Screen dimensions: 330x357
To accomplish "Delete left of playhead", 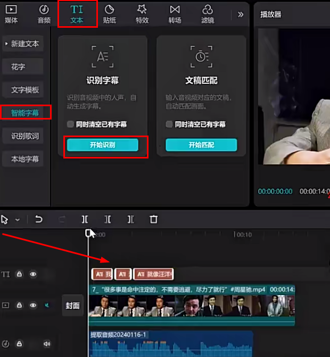I will click(x=108, y=219).
